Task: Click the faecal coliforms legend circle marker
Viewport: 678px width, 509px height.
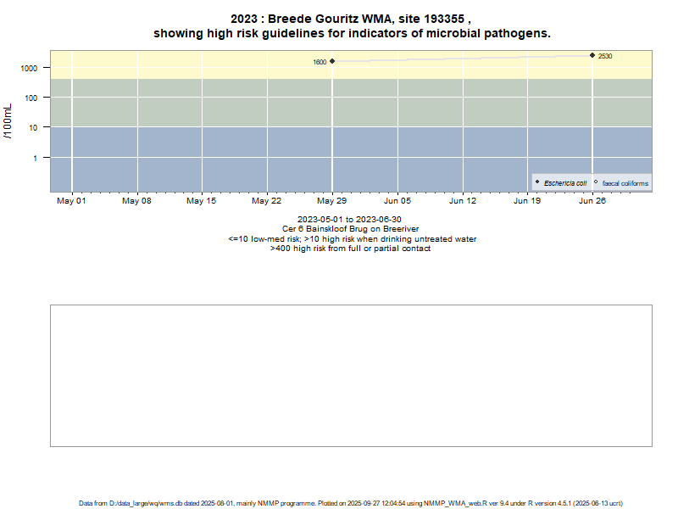Action: coord(596,182)
